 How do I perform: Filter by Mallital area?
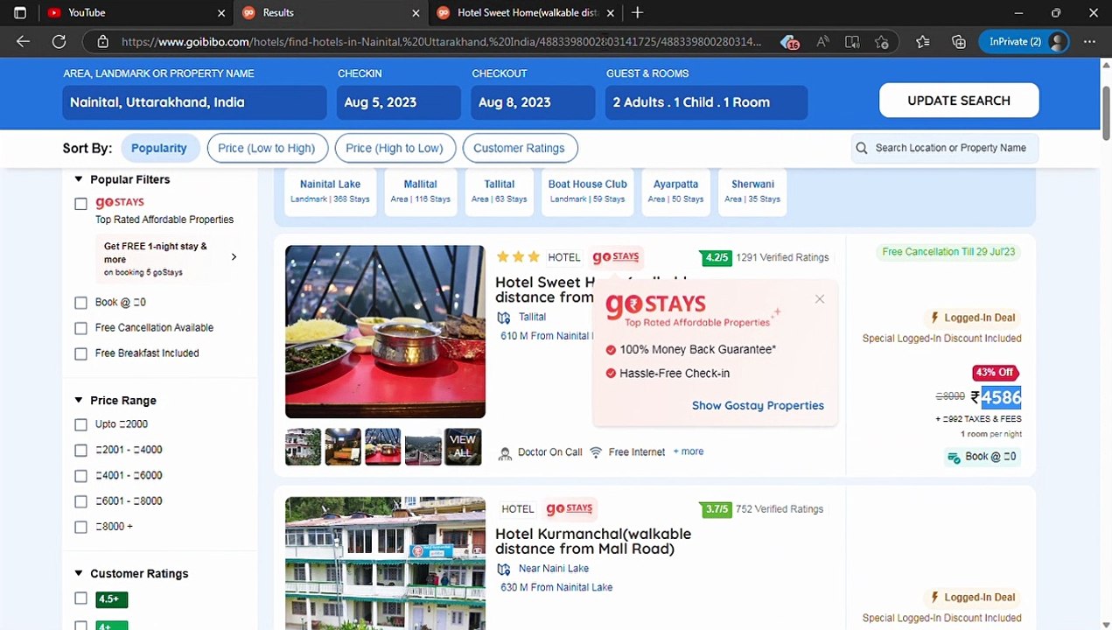[421, 191]
